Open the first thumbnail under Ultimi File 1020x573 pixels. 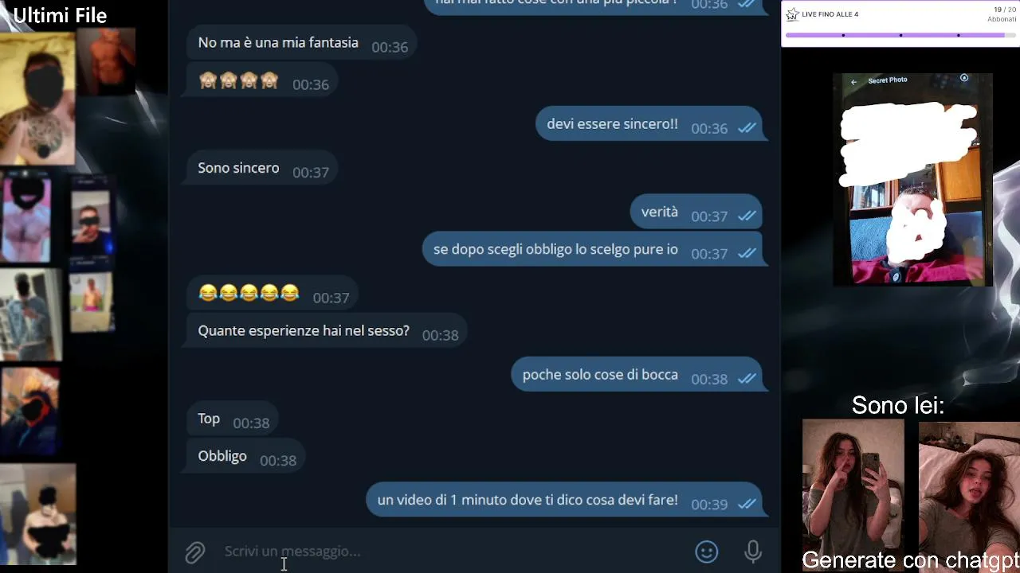(x=37, y=97)
